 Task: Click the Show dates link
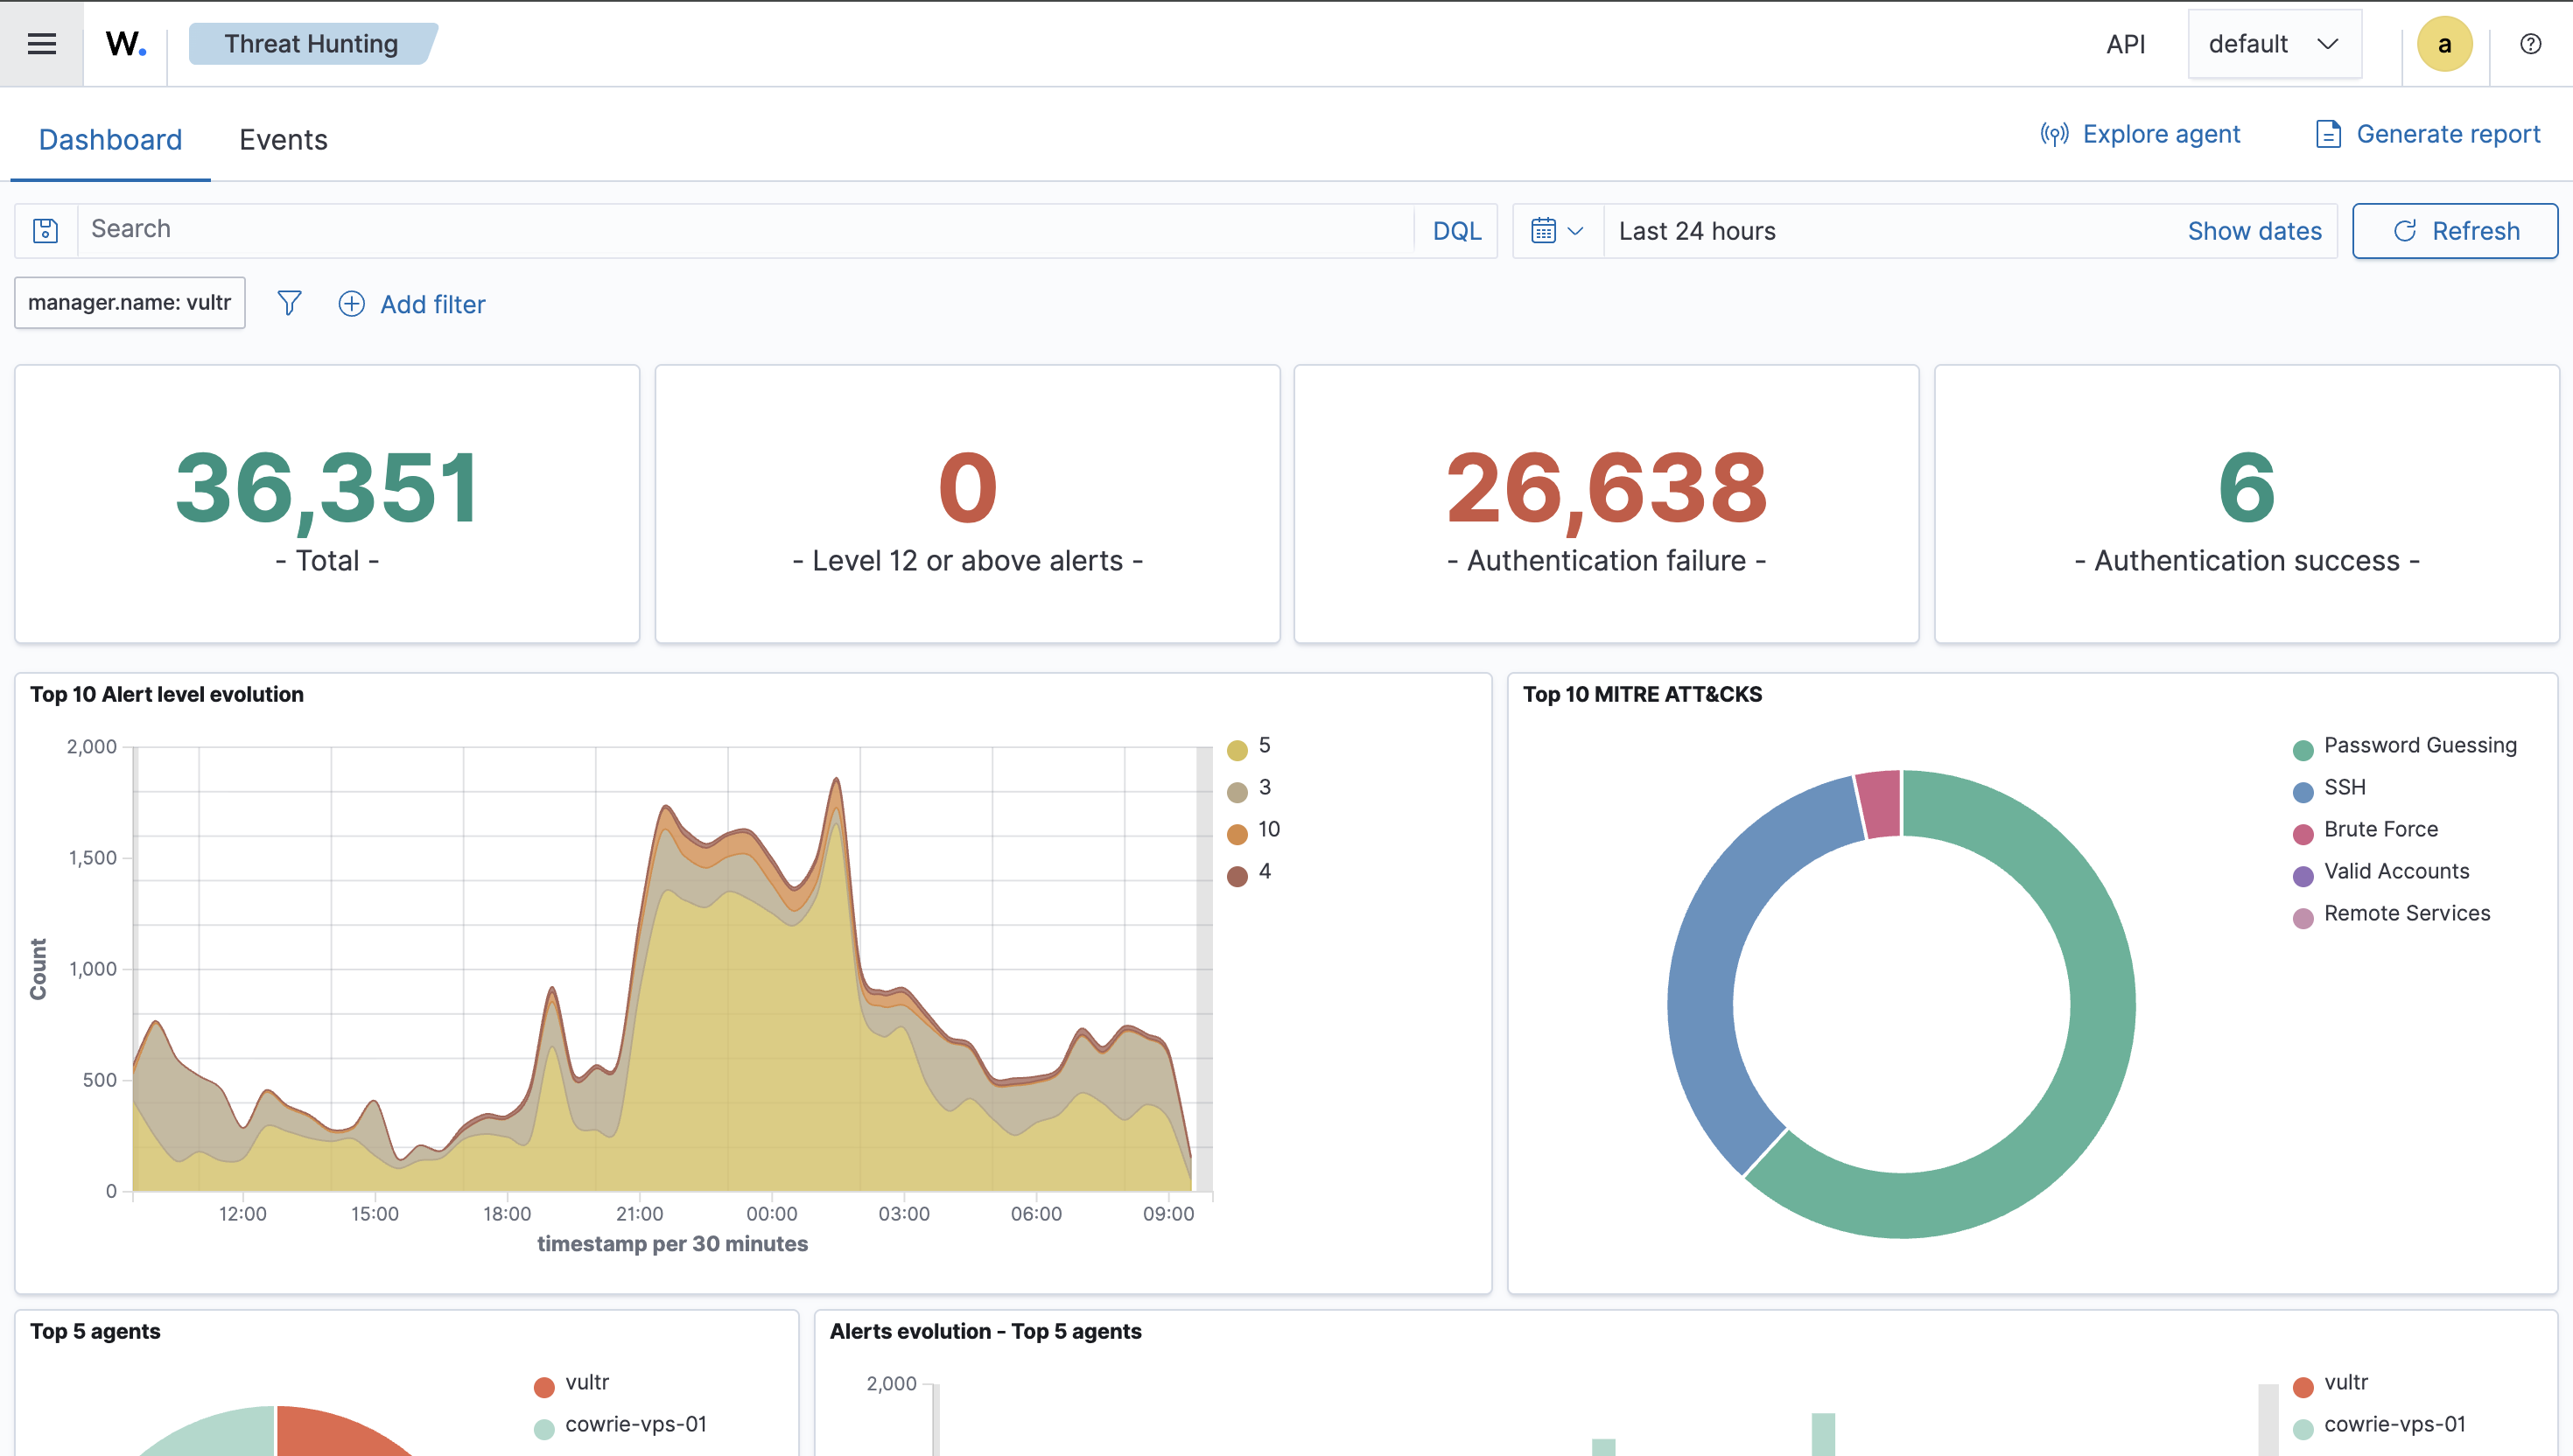[2254, 231]
